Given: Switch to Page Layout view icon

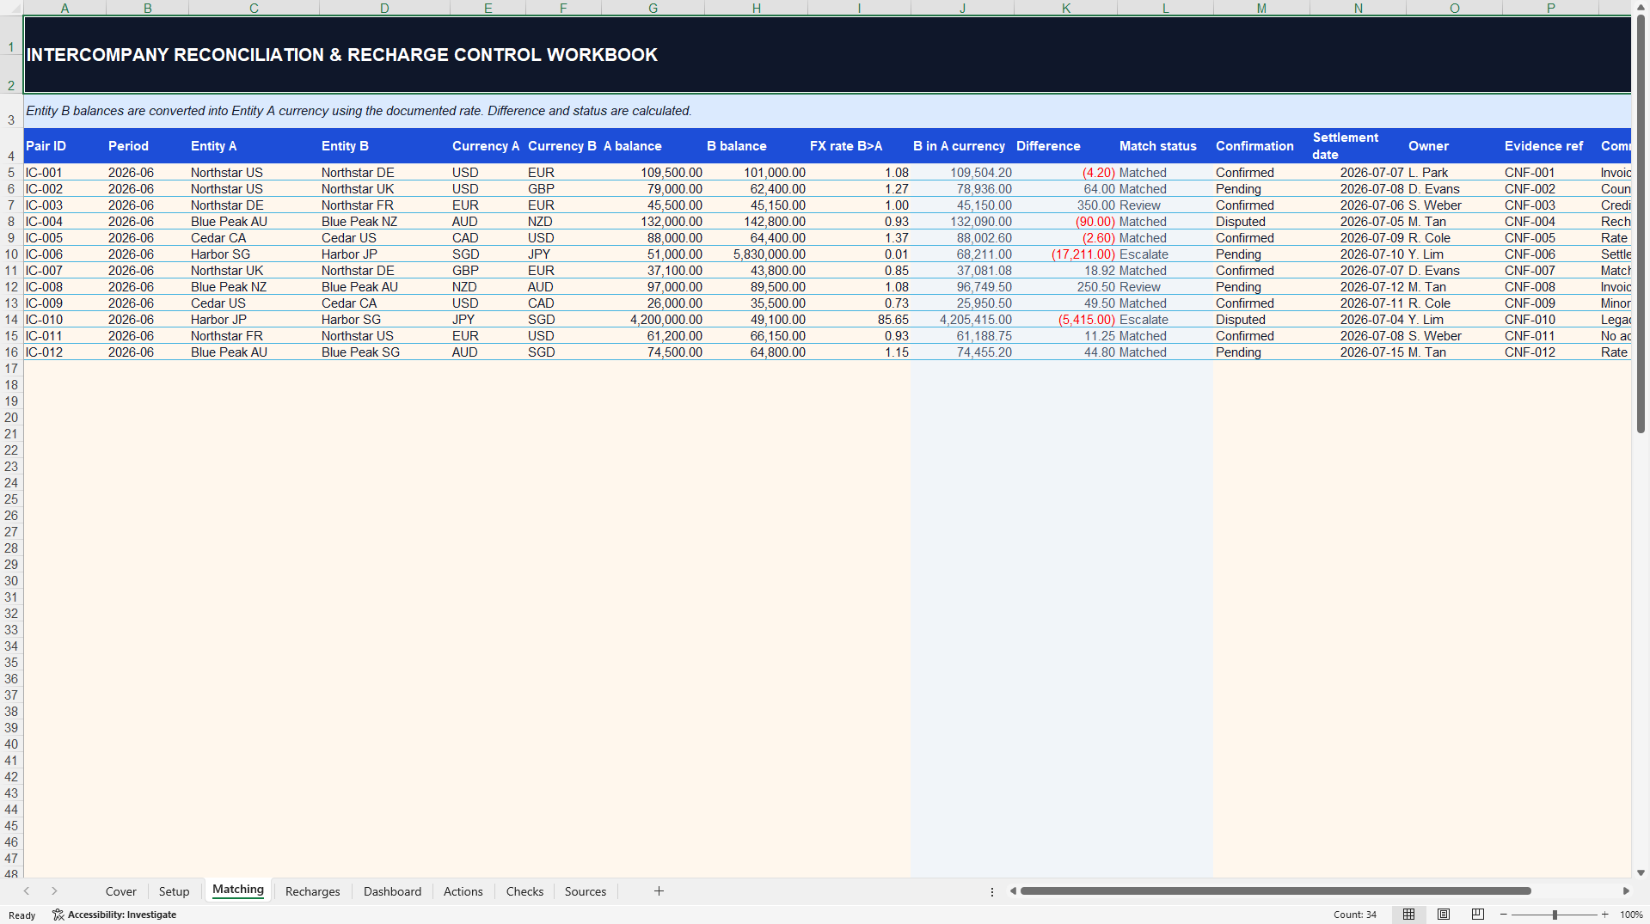Looking at the screenshot, I should 1444,915.
